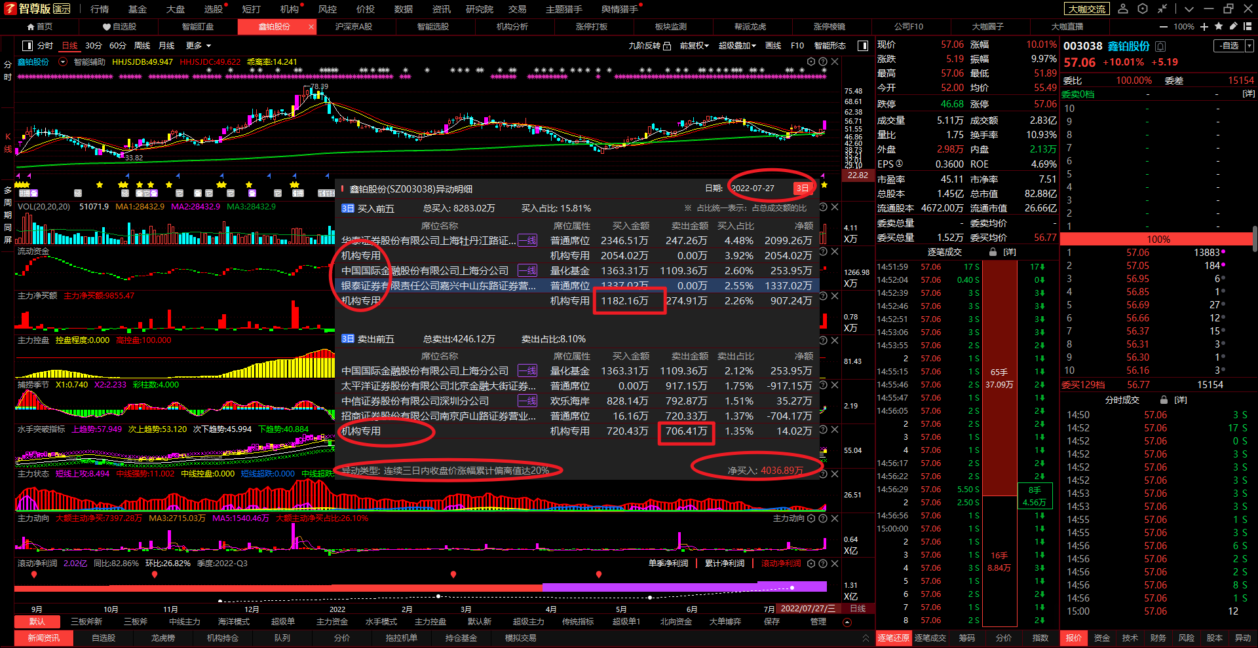Open the hexagon settings icon in title bar
Image resolution: width=1258 pixels, height=648 pixels.
point(1143,9)
